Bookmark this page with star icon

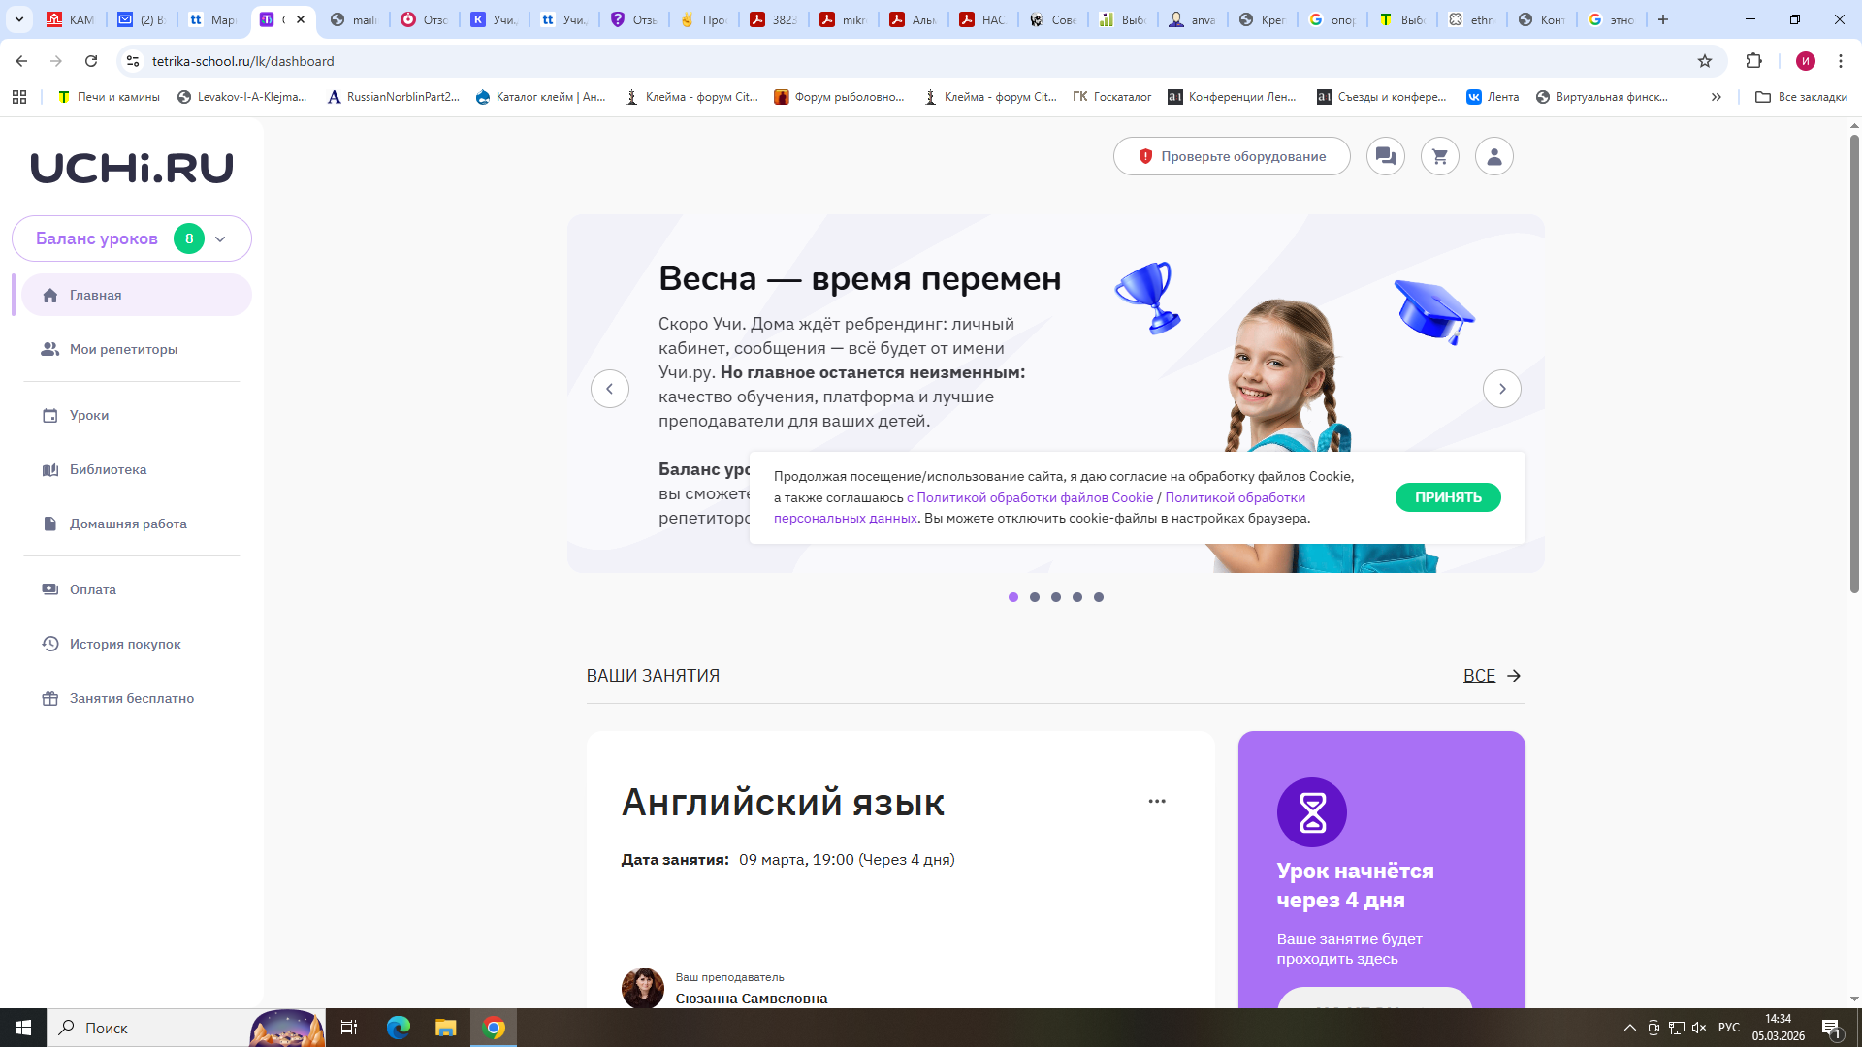coord(1704,61)
